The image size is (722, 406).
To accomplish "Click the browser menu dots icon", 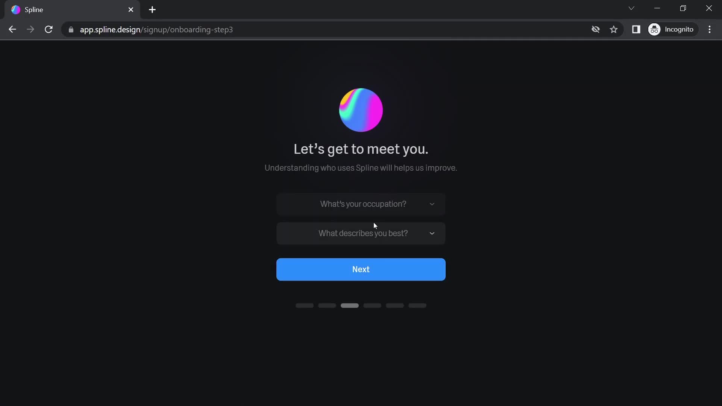I will [711, 29].
